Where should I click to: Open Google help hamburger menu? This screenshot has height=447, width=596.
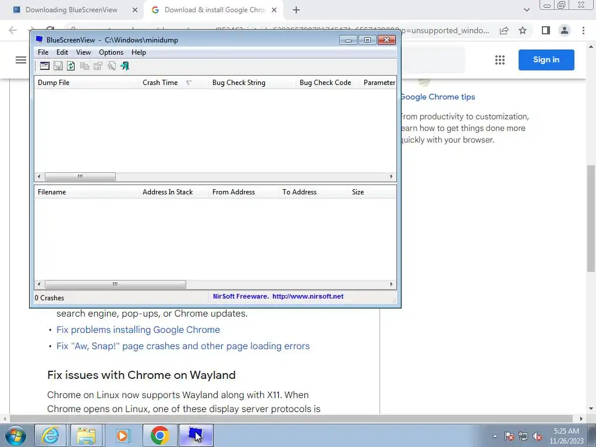[x=21, y=60]
